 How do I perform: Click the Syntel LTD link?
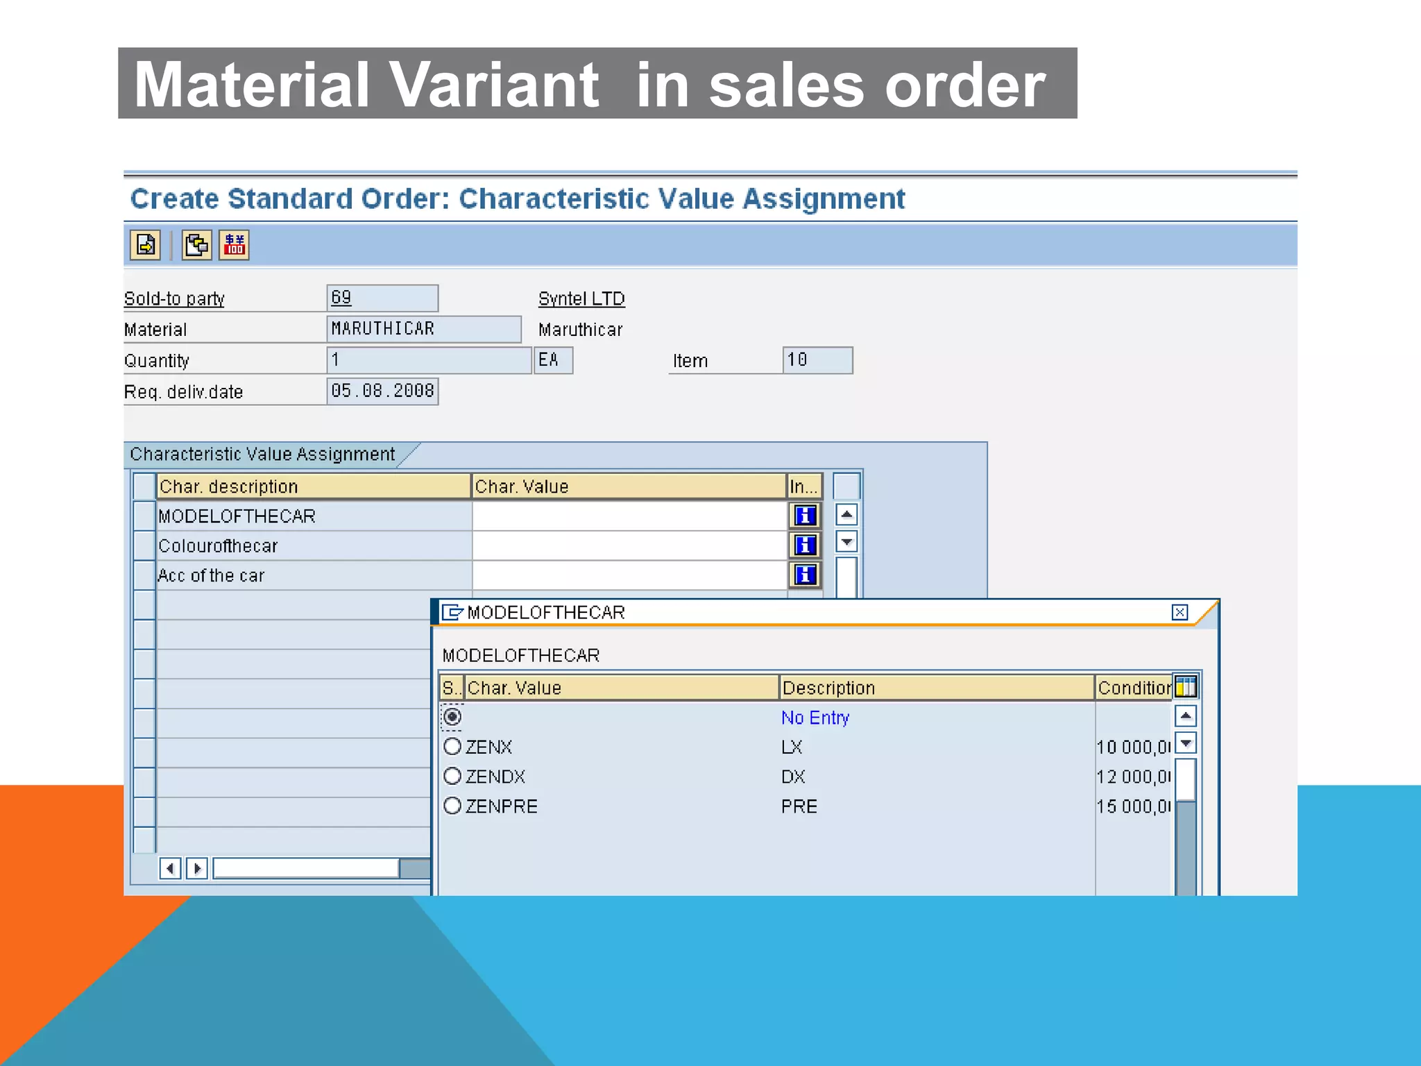coord(581,298)
